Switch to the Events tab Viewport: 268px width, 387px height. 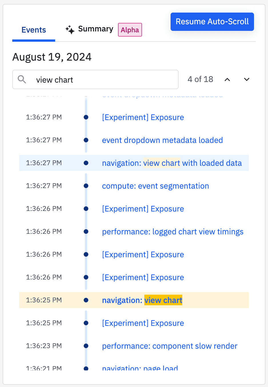34,30
